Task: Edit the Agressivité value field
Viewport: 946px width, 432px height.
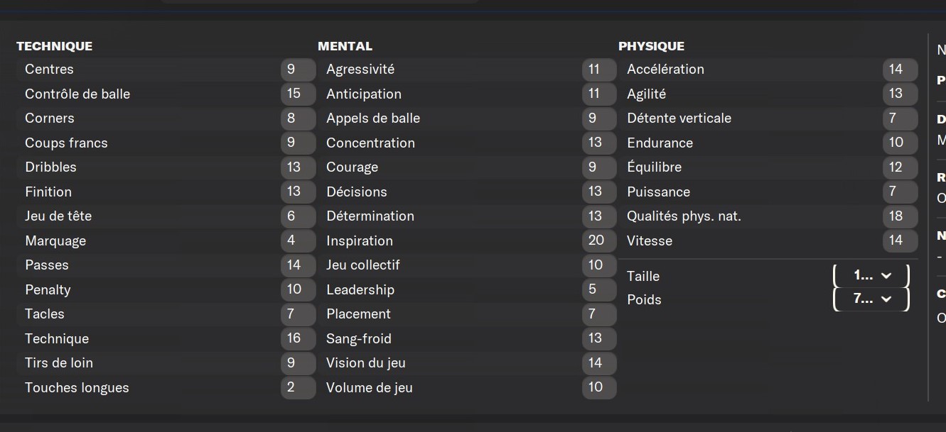Action: click(x=599, y=70)
